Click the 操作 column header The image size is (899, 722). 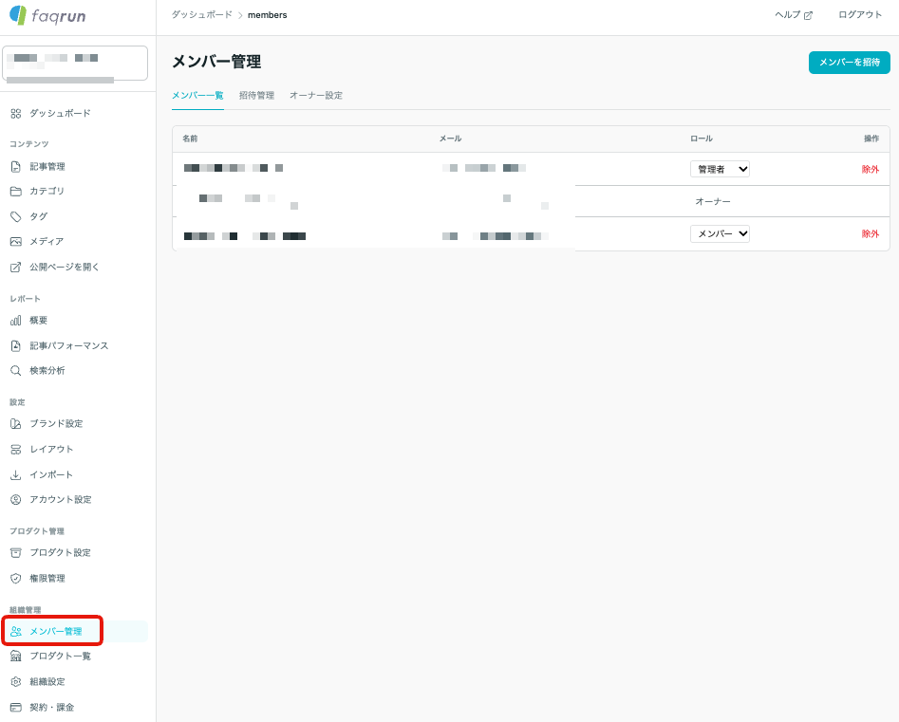tap(871, 139)
